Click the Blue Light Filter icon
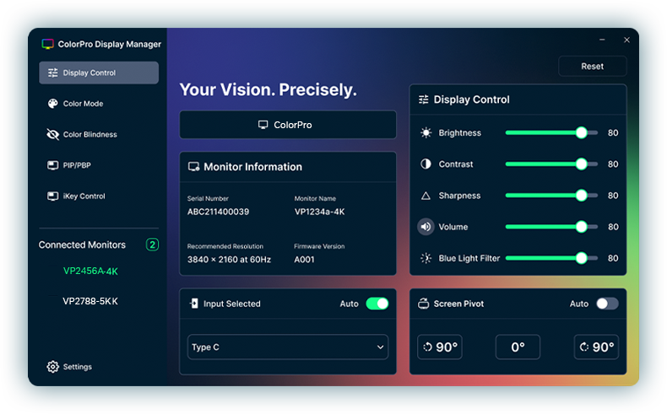667x414 pixels. pos(426,258)
